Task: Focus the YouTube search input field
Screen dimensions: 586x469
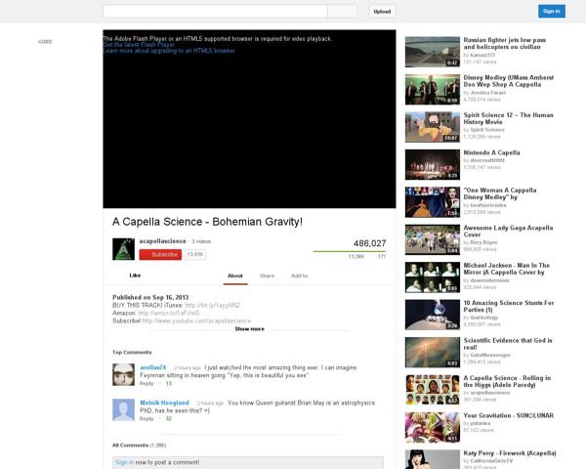Action: (x=214, y=12)
